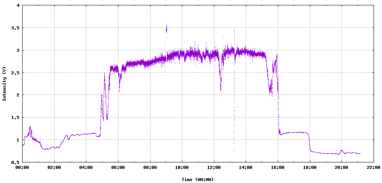The height and width of the screenshot is (183, 382).
Task: Click the '1' intensity tick label
Action: click(18, 140)
